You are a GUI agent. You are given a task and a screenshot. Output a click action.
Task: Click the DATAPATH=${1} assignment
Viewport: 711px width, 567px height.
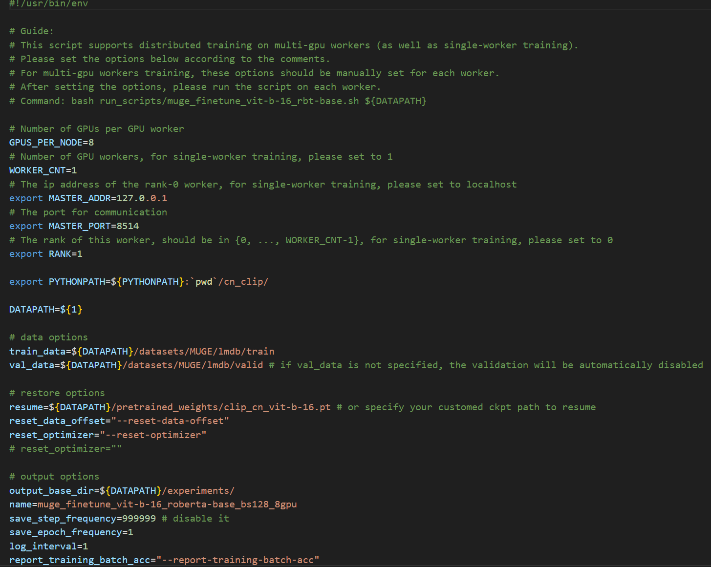tap(45, 309)
